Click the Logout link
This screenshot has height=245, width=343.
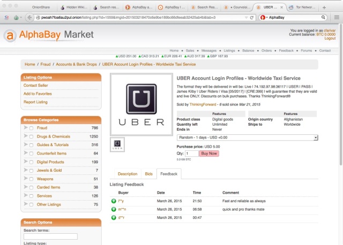click(x=330, y=38)
